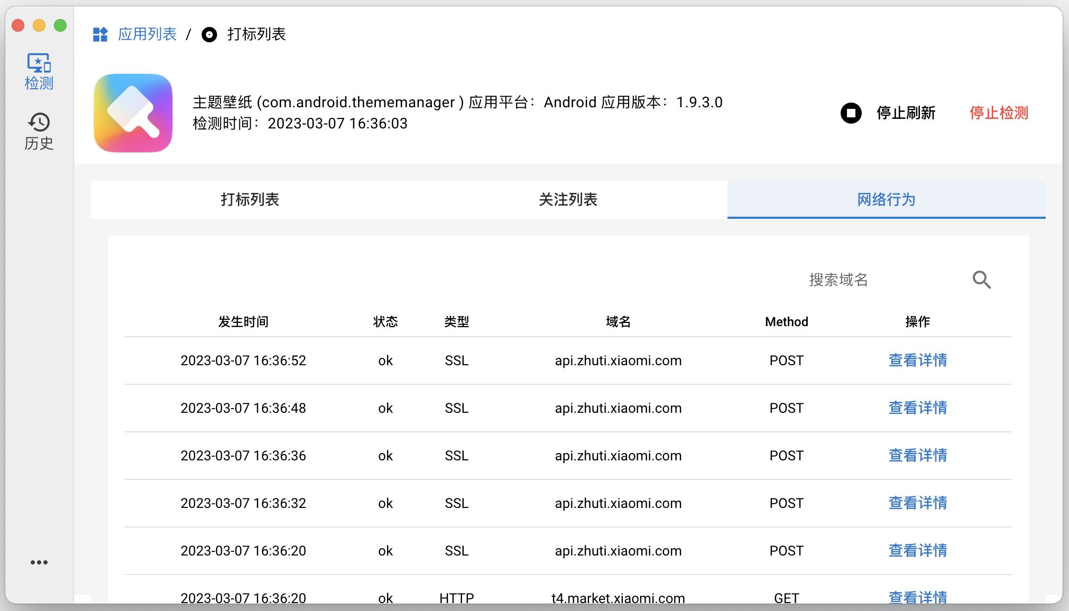View details for the 16:36:48 request
Screen dimensions: 1069x611
tap(918, 408)
